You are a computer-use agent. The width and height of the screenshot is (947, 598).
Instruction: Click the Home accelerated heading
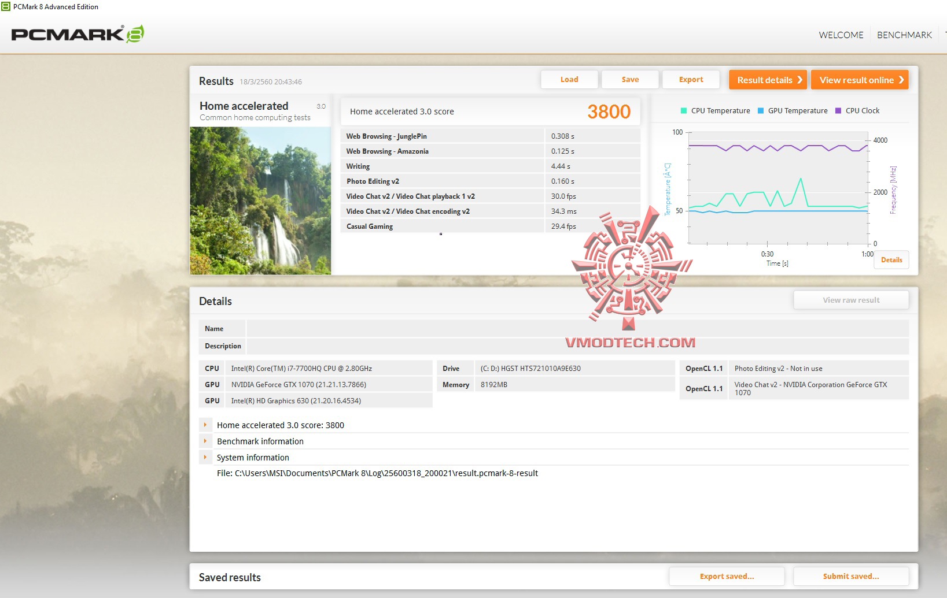point(244,106)
